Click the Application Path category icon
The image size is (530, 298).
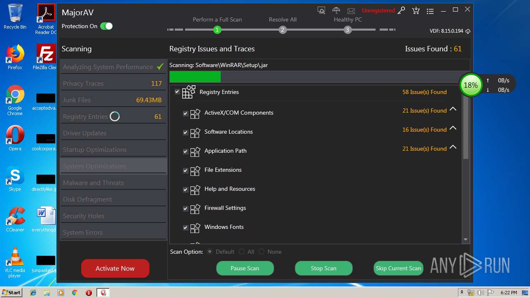(x=195, y=151)
